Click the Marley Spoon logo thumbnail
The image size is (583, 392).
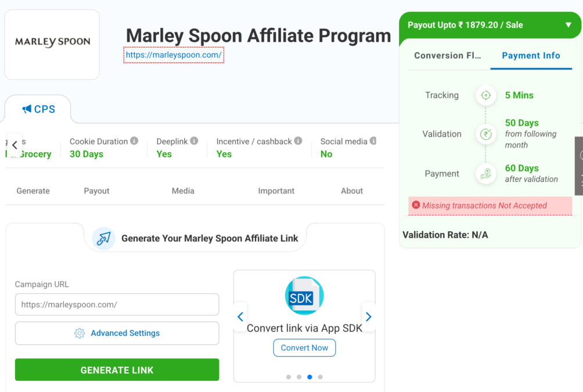point(52,45)
